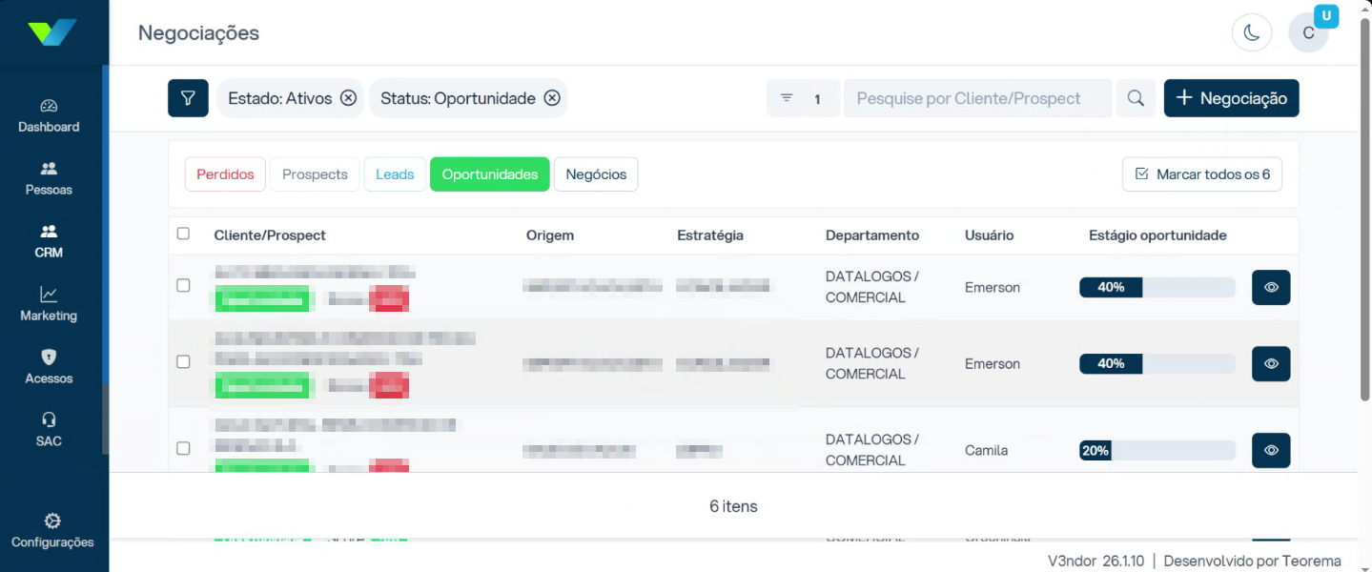Click Camila user cell
This screenshot has height=572, width=1372.
pos(986,450)
